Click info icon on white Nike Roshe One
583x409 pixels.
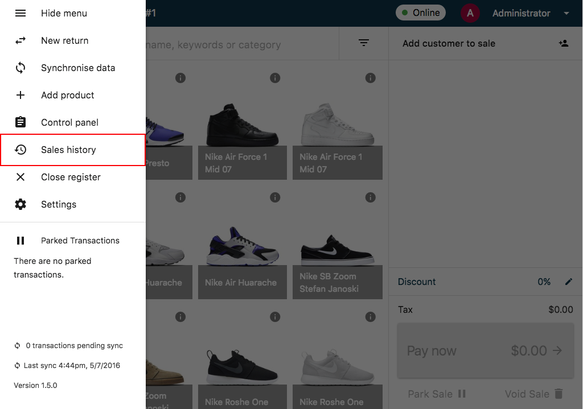point(370,317)
